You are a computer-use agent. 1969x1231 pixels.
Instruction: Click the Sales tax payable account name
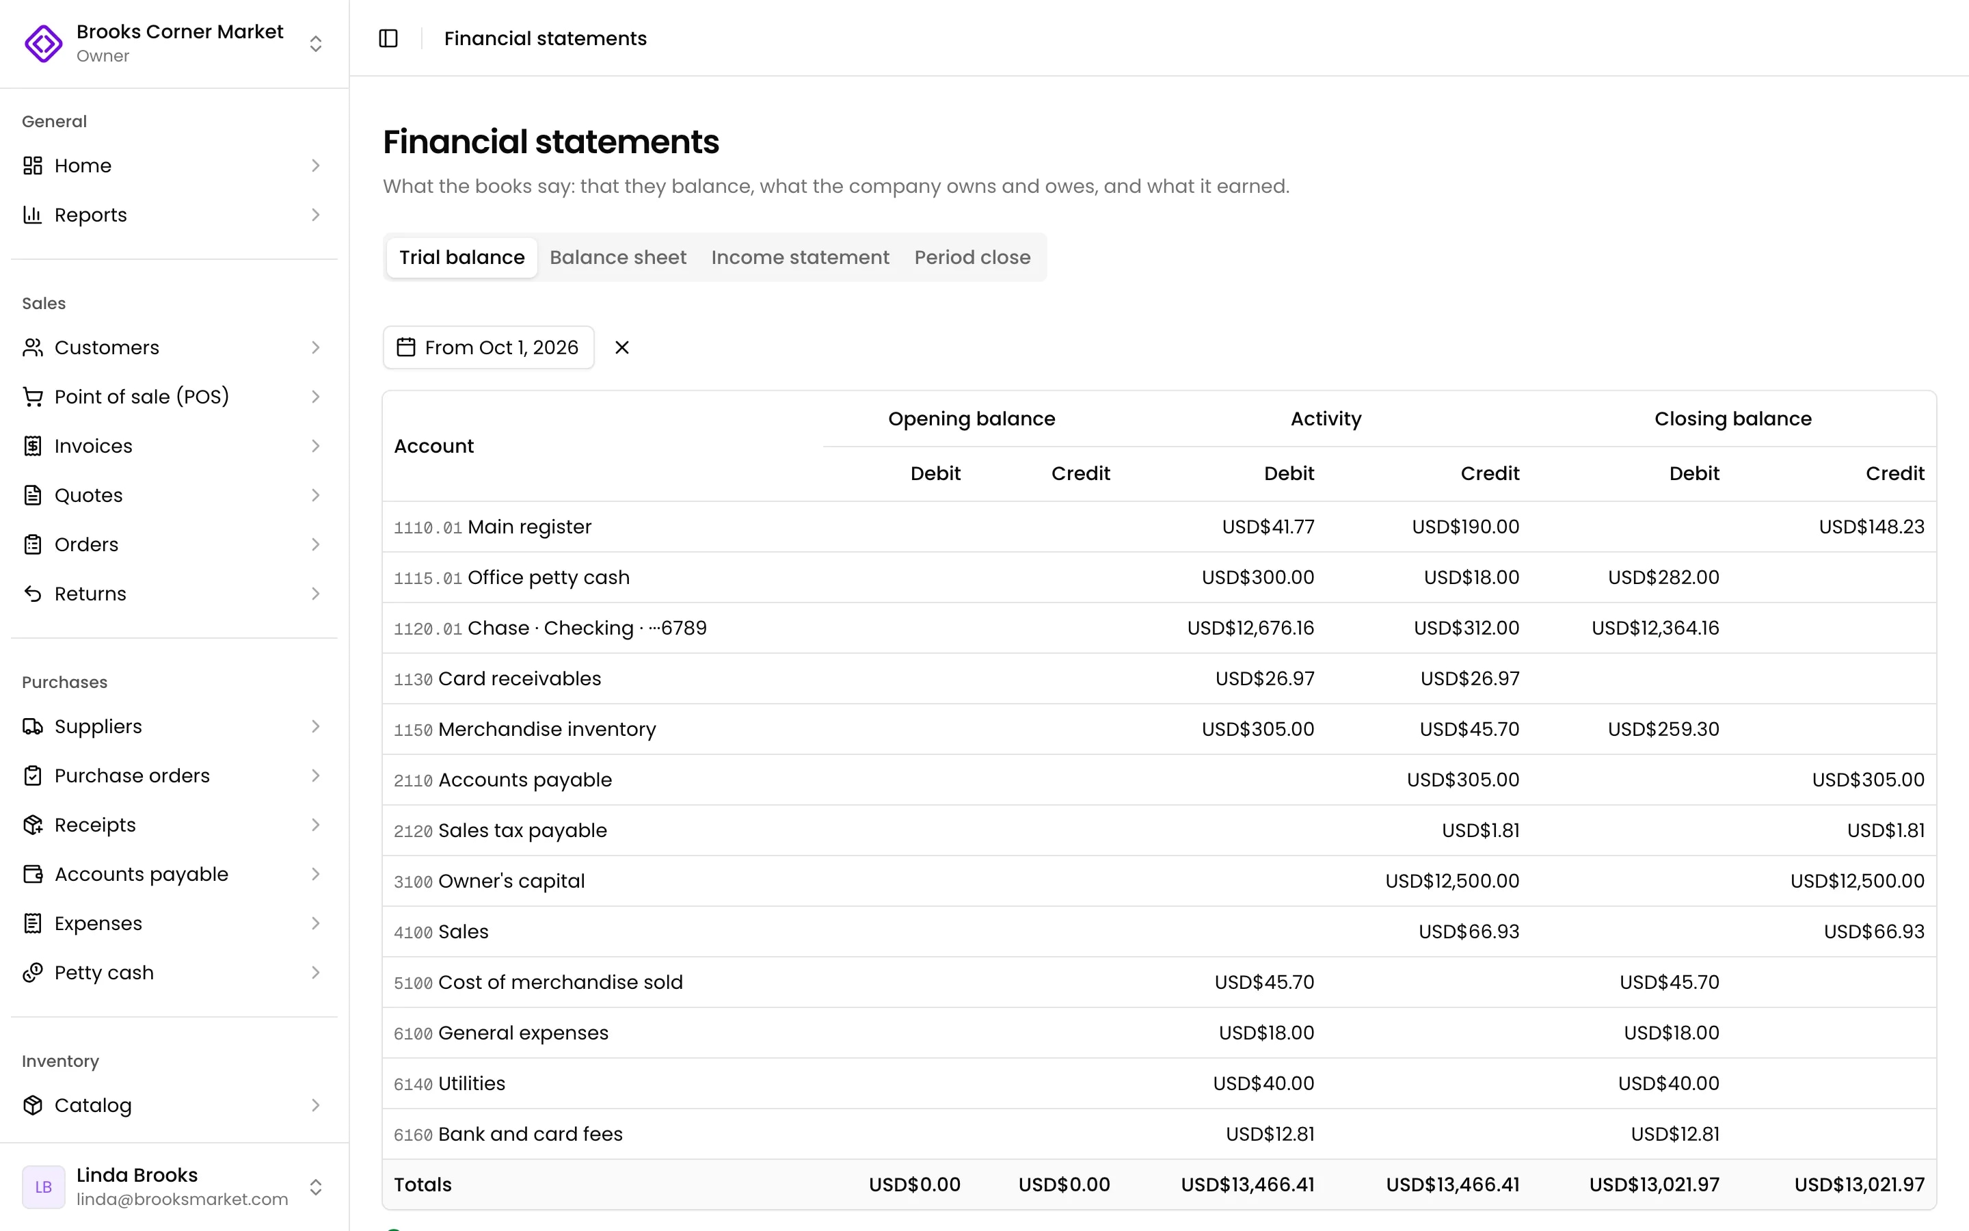[x=522, y=830]
